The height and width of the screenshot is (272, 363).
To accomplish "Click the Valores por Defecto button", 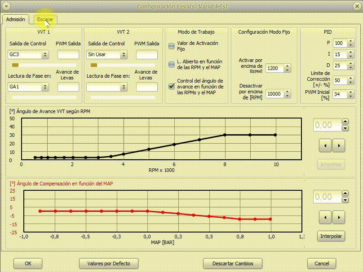I will [108, 263].
